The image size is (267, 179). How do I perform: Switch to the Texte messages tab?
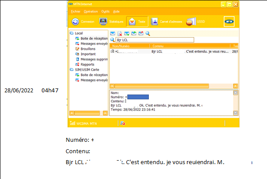(137, 22)
